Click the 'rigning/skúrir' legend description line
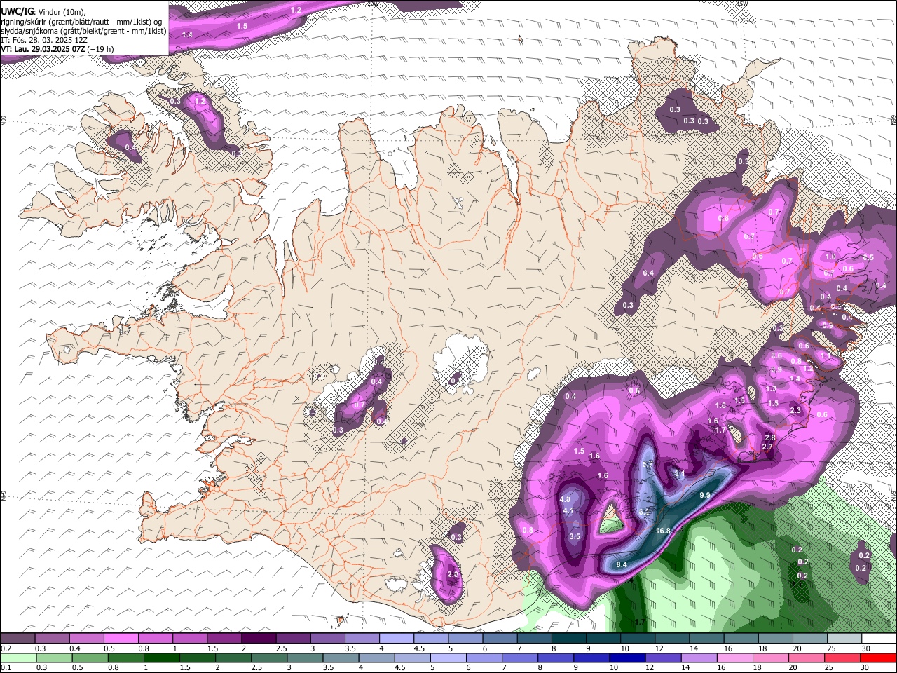This screenshot has height=673, width=897. pos(81,22)
